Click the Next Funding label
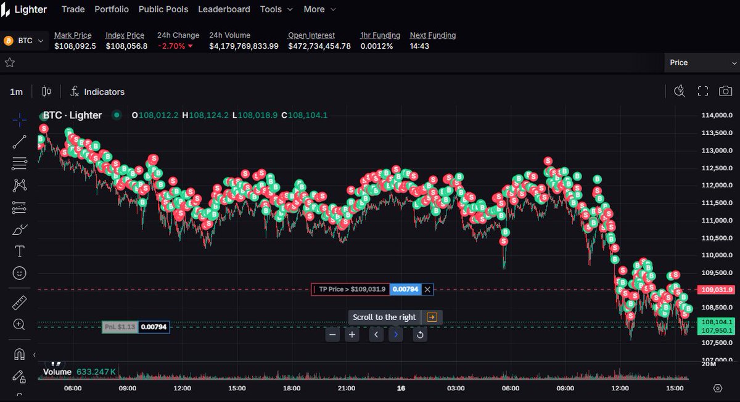 [433, 35]
